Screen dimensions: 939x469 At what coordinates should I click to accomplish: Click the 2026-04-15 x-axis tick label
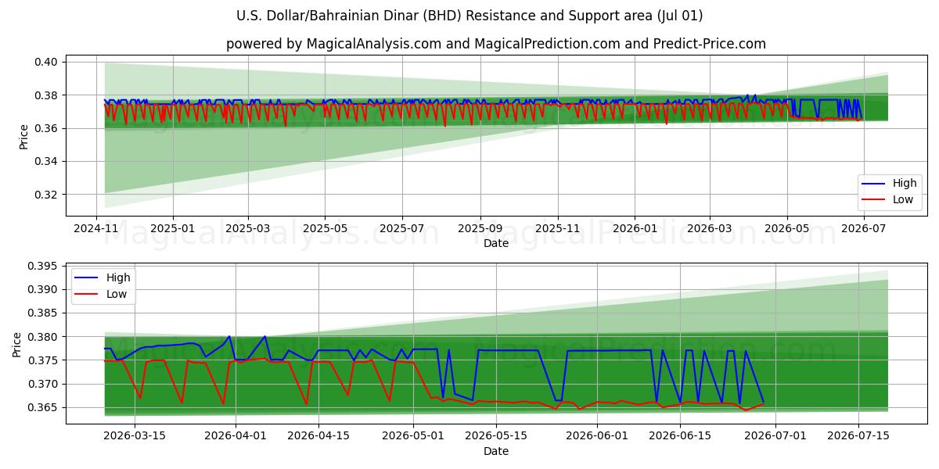[318, 437]
